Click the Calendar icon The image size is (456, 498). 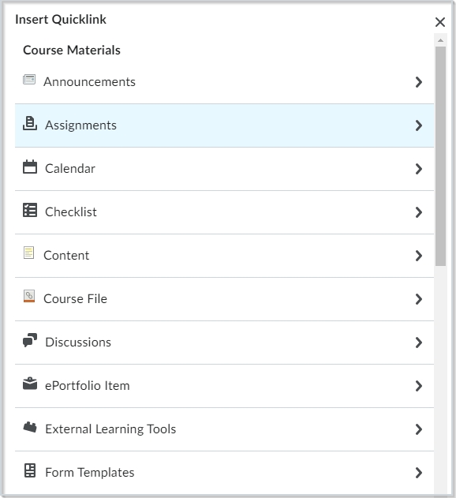[30, 167]
